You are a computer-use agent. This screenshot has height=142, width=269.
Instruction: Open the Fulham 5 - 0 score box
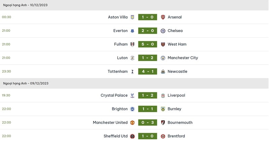148,44
